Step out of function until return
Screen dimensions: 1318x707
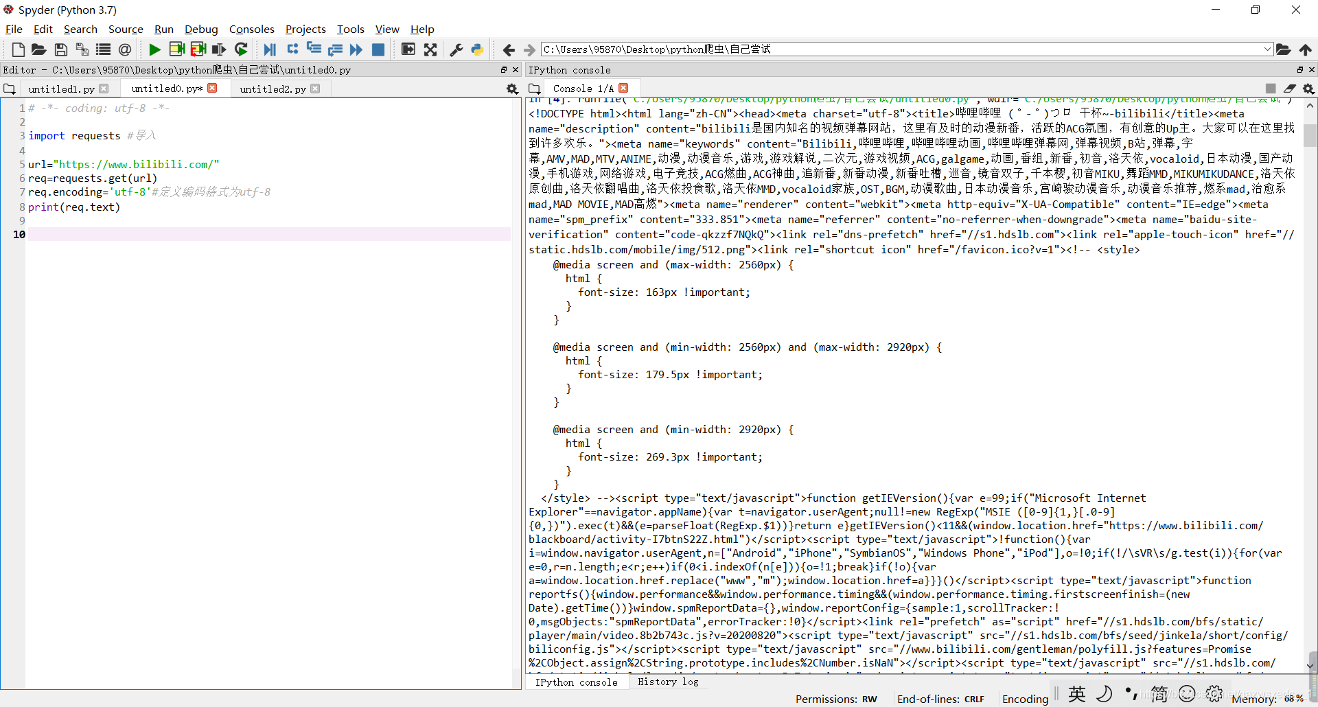pyautogui.click(x=335, y=49)
